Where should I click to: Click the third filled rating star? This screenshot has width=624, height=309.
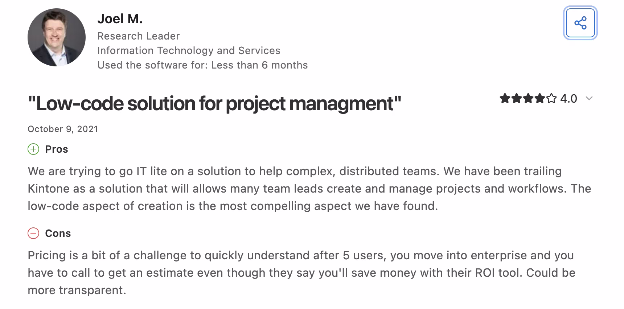point(528,98)
